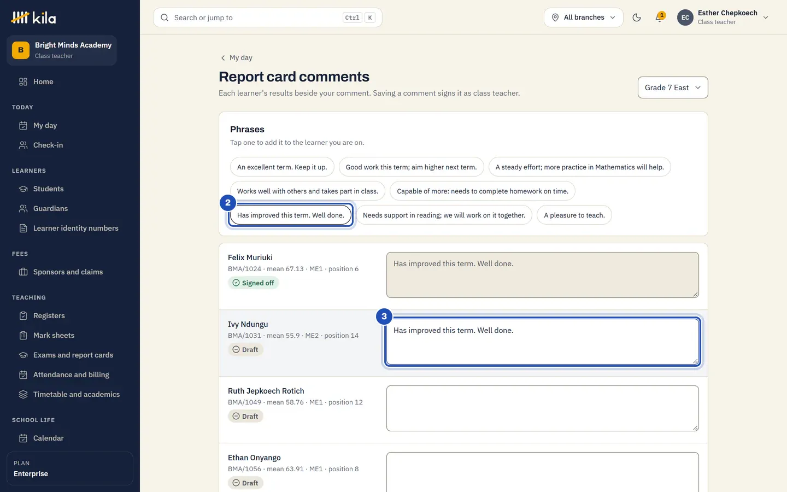Add the 'Needs support in reading' phrase
This screenshot has height=492, width=787.
(x=444, y=215)
